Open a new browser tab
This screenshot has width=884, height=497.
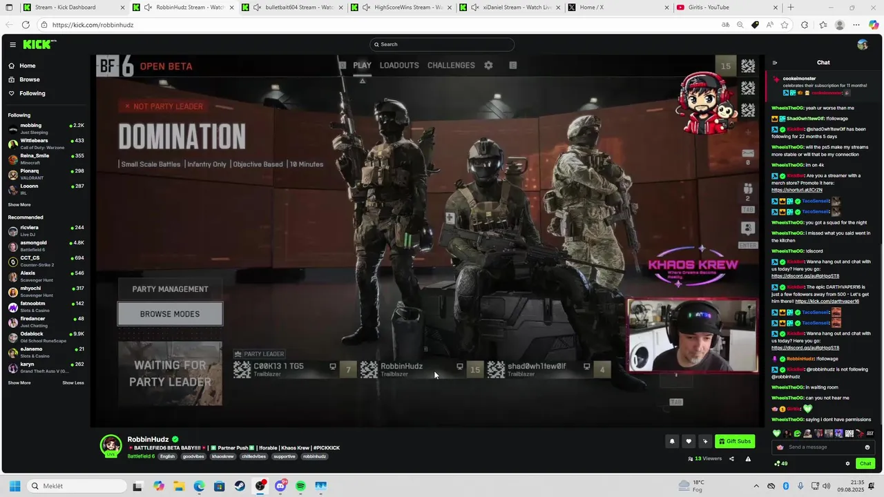pos(791,8)
